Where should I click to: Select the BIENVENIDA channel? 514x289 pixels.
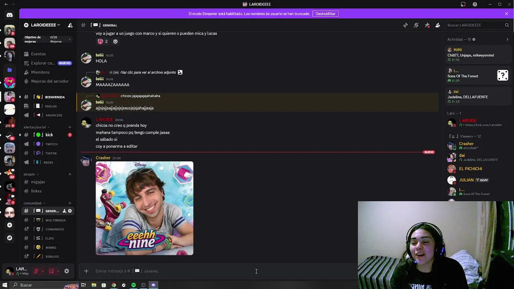[x=47, y=97]
